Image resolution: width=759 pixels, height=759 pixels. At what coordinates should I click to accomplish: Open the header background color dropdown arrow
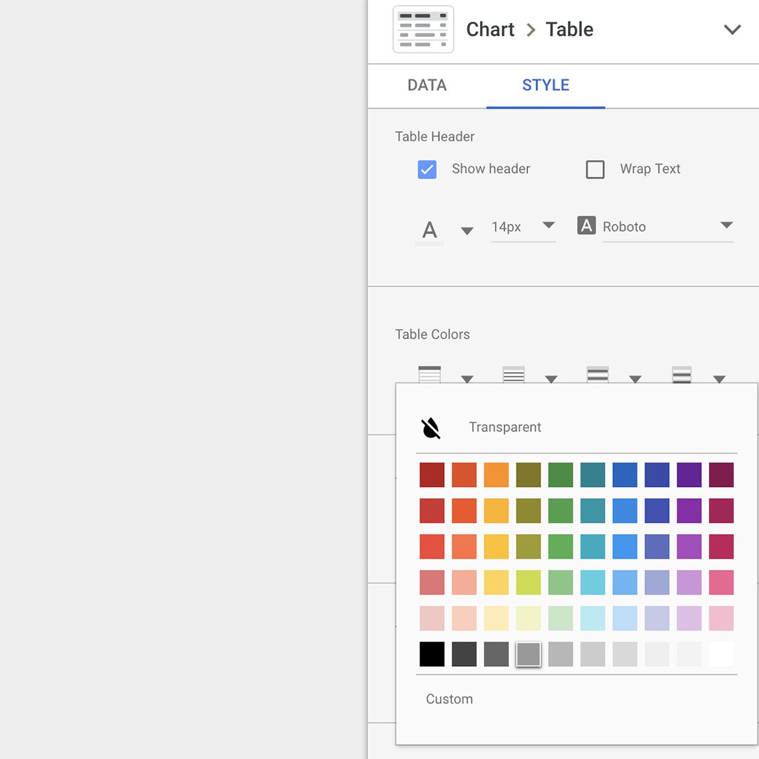[467, 379]
